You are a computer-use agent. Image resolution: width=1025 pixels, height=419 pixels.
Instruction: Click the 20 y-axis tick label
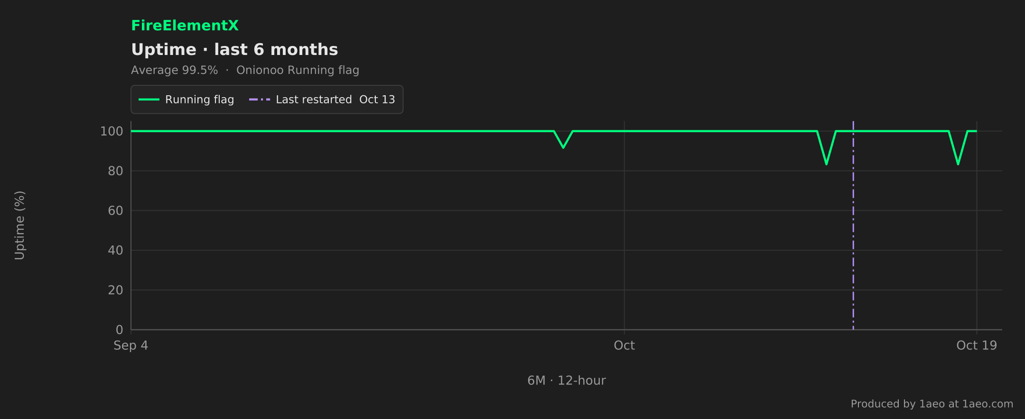coord(115,290)
